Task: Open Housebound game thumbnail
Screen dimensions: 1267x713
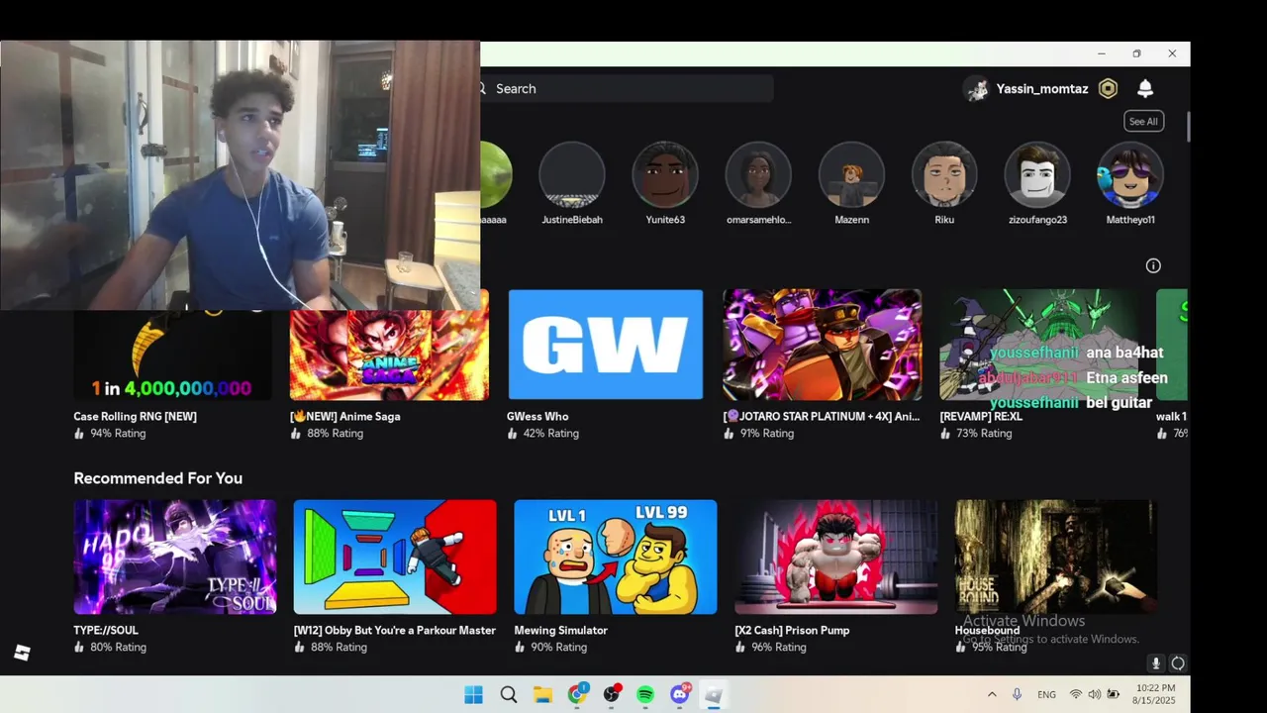Action: click(x=1056, y=557)
